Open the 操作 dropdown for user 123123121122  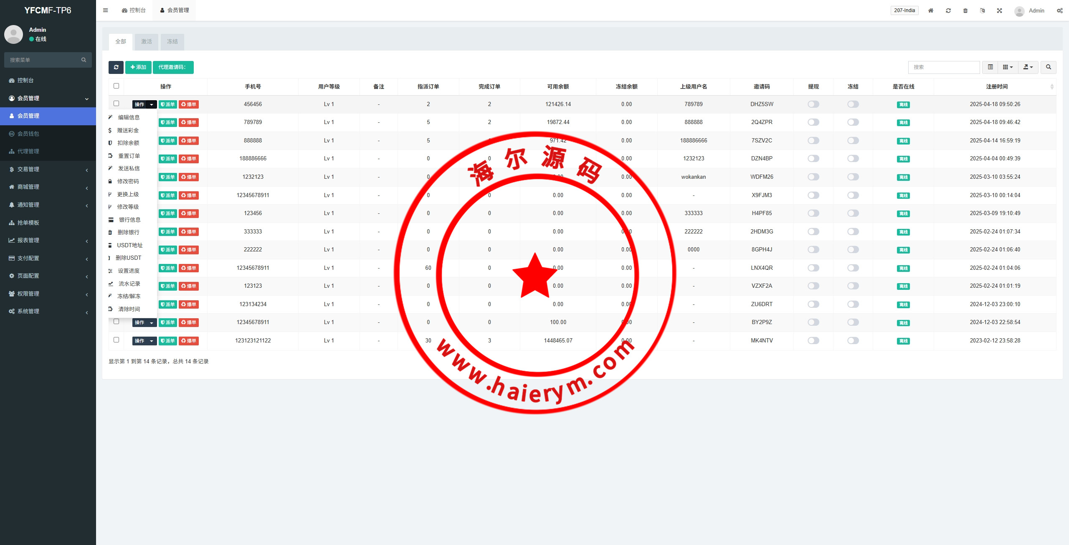pyautogui.click(x=144, y=341)
